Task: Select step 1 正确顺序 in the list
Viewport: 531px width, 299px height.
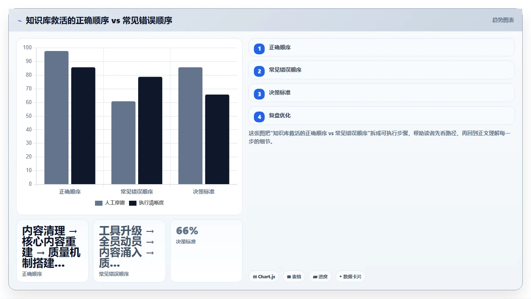Action: 382,47
